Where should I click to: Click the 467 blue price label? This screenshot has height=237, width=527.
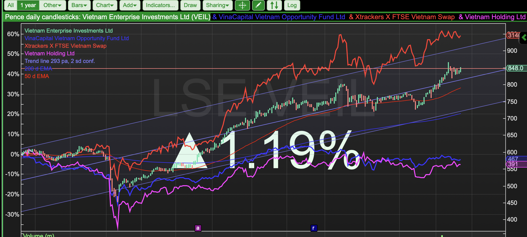coord(516,159)
